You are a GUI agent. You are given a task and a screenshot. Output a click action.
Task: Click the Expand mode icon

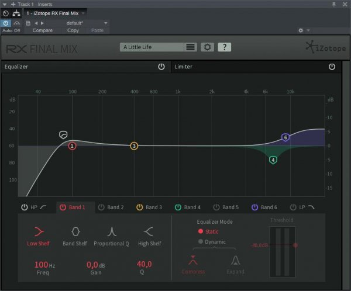click(236, 261)
